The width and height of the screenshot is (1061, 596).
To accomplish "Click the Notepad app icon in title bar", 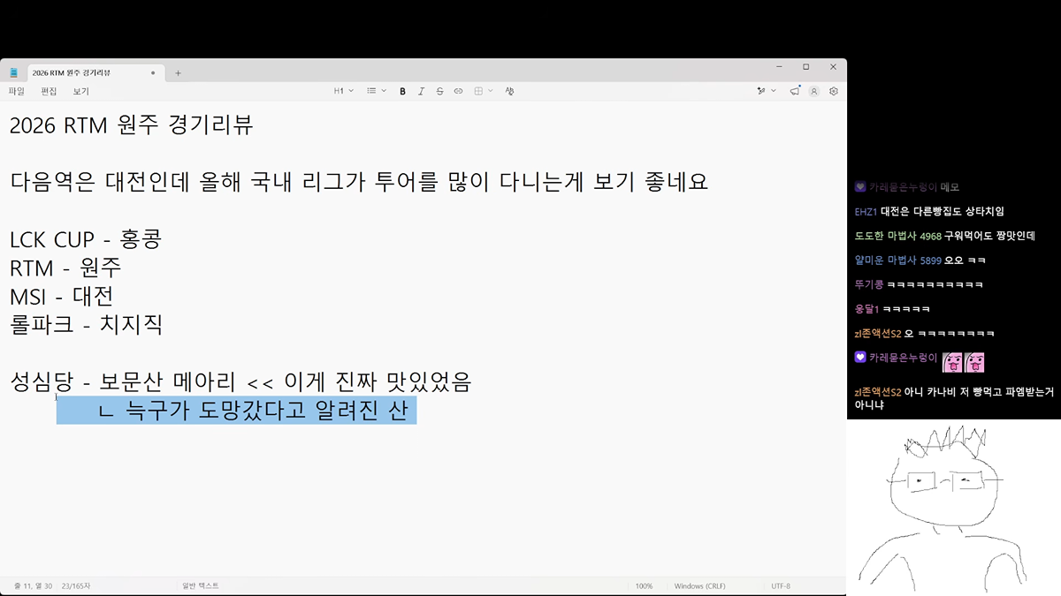I will coord(13,72).
